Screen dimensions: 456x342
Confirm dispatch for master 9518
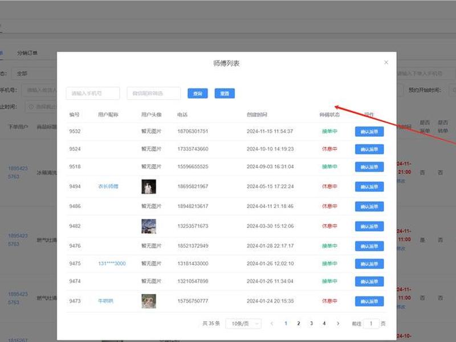pos(369,167)
